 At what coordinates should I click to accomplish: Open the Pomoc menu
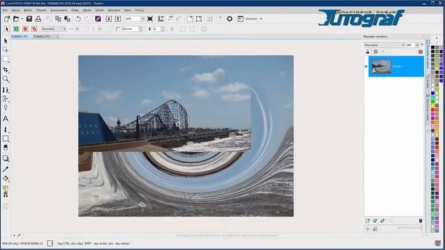[139, 10]
